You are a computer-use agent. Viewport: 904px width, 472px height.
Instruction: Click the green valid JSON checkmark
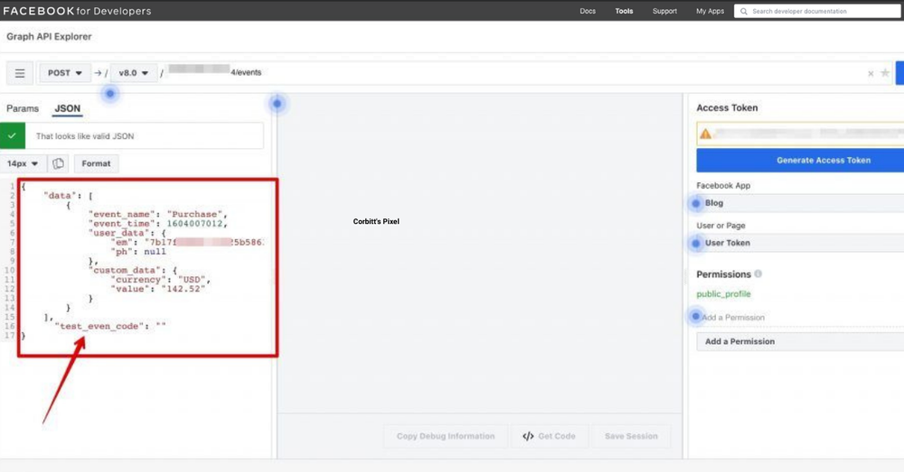pos(12,136)
